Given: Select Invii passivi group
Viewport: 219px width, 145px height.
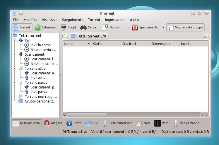Looking at the screenshot, I should (40, 92).
